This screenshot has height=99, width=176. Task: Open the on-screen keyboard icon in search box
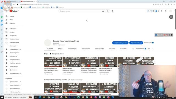[103, 11]
